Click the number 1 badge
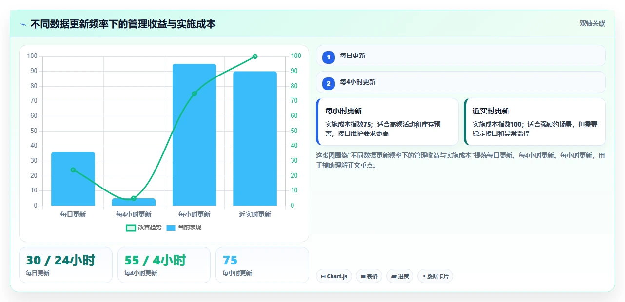The height and width of the screenshot is (302, 625). (329, 57)
